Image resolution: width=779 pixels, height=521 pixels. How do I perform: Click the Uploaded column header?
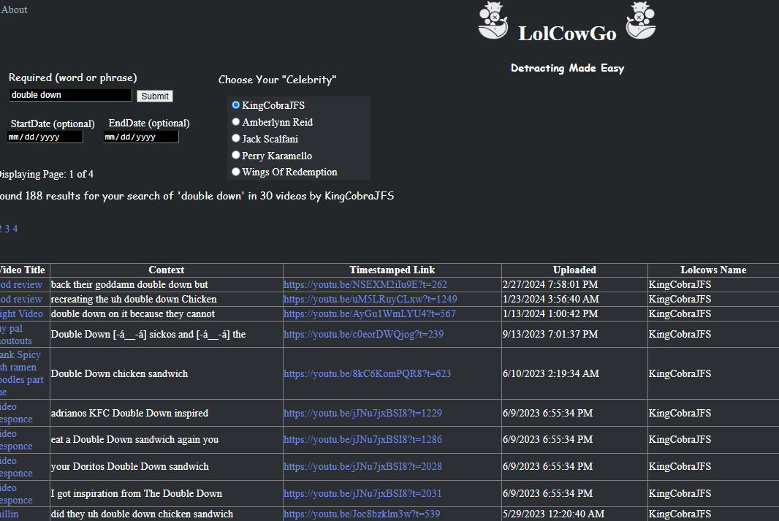pos(574,270)
